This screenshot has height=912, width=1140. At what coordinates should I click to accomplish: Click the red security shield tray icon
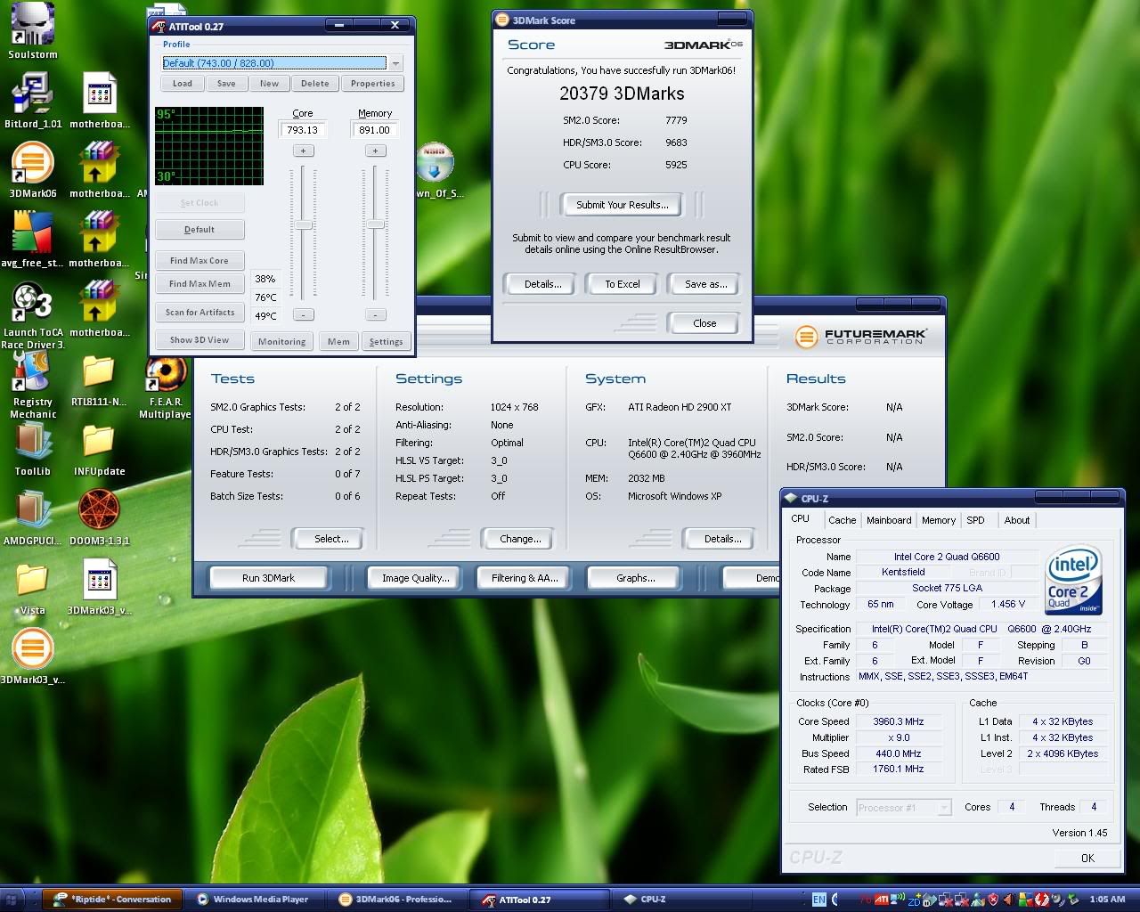coord(993,899)
